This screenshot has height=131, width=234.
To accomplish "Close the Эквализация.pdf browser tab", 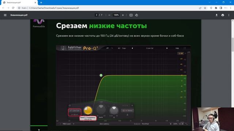I will click(35, 3).
